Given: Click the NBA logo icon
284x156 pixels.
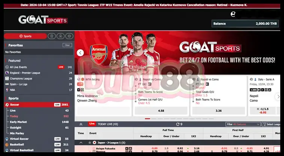Looking at the screenshot, I should coord(7,90).
